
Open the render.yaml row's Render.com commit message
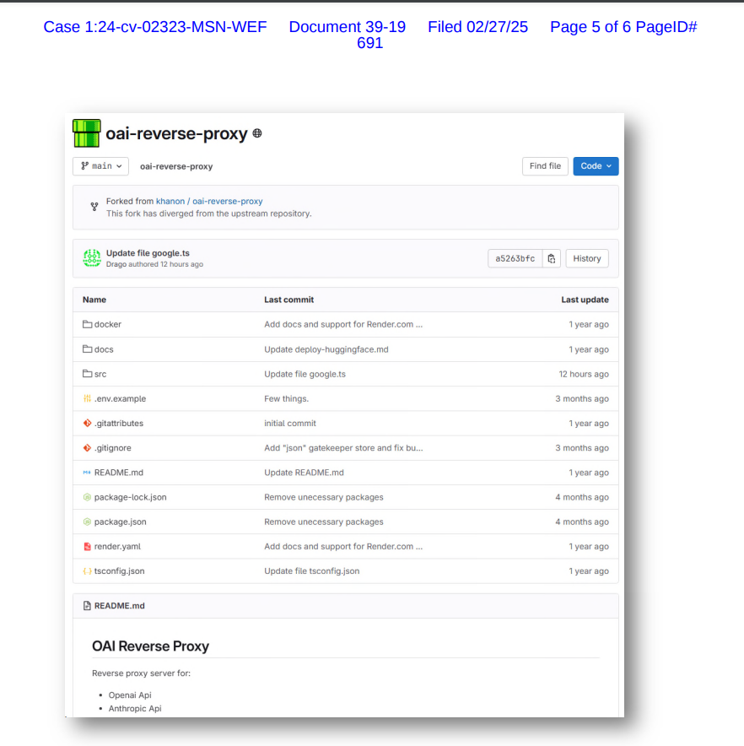pyautogui.click(x=343, y=547)
